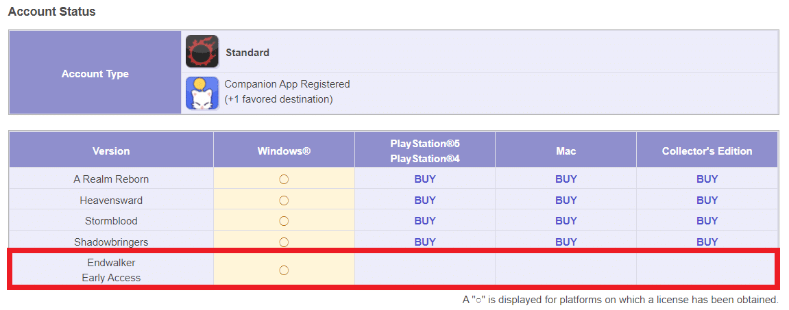Click the Collector's Edition column header
This screenshot has width=789, height=310.
click(x=707, y=151)
